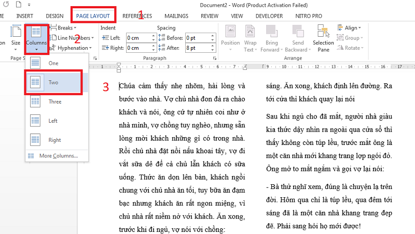415x234 pixels.
Task: Click the Indent Right input field
Action: point(139,48)
